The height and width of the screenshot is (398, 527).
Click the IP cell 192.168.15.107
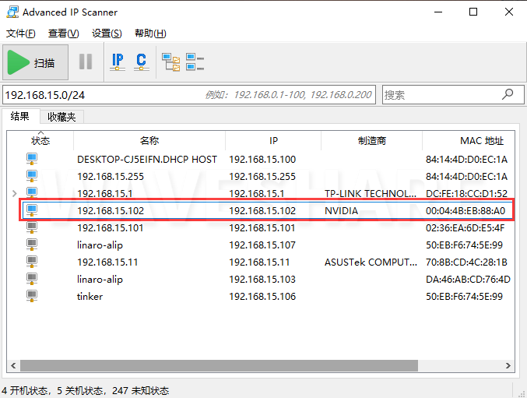pyautogui.click(x=262, y=245)
